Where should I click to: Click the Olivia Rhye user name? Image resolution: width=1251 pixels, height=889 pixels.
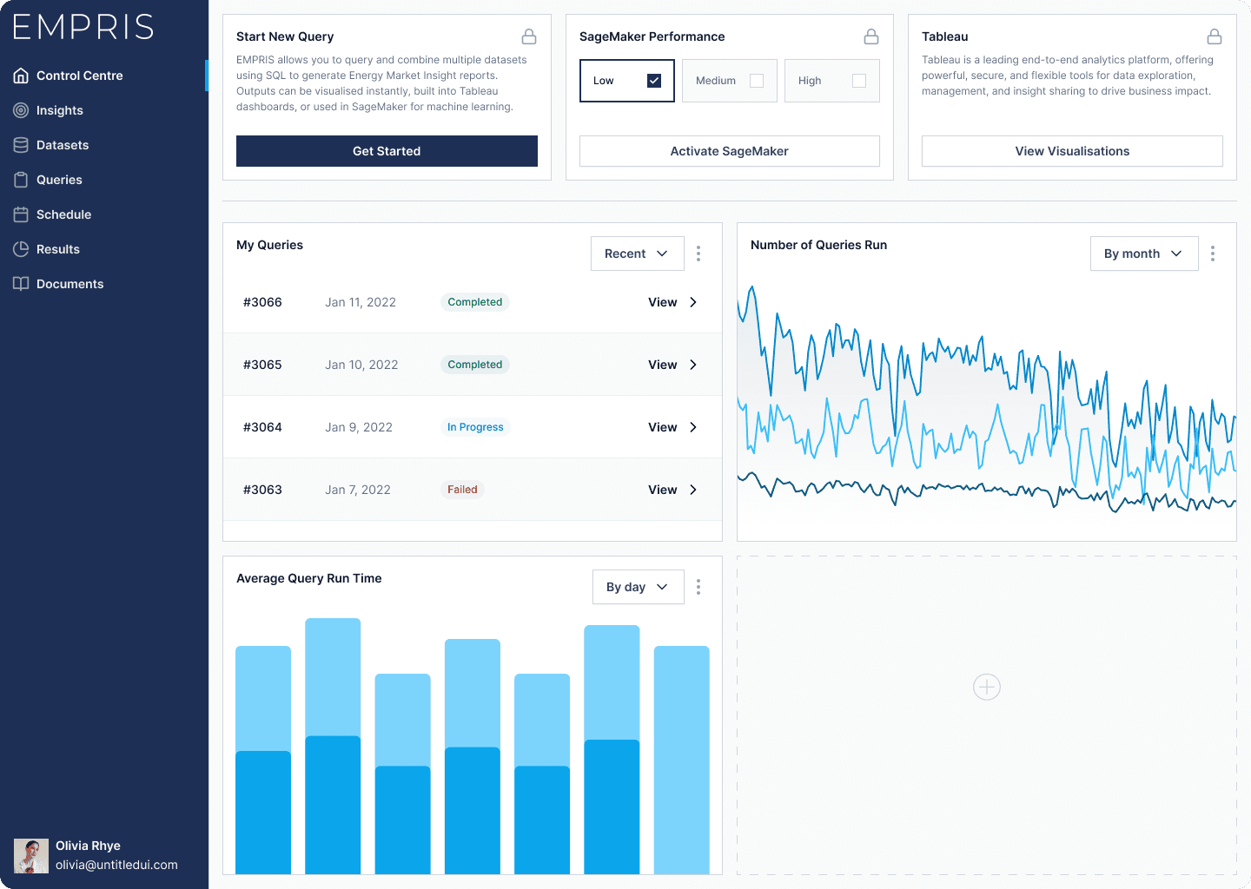click(88, 846)
